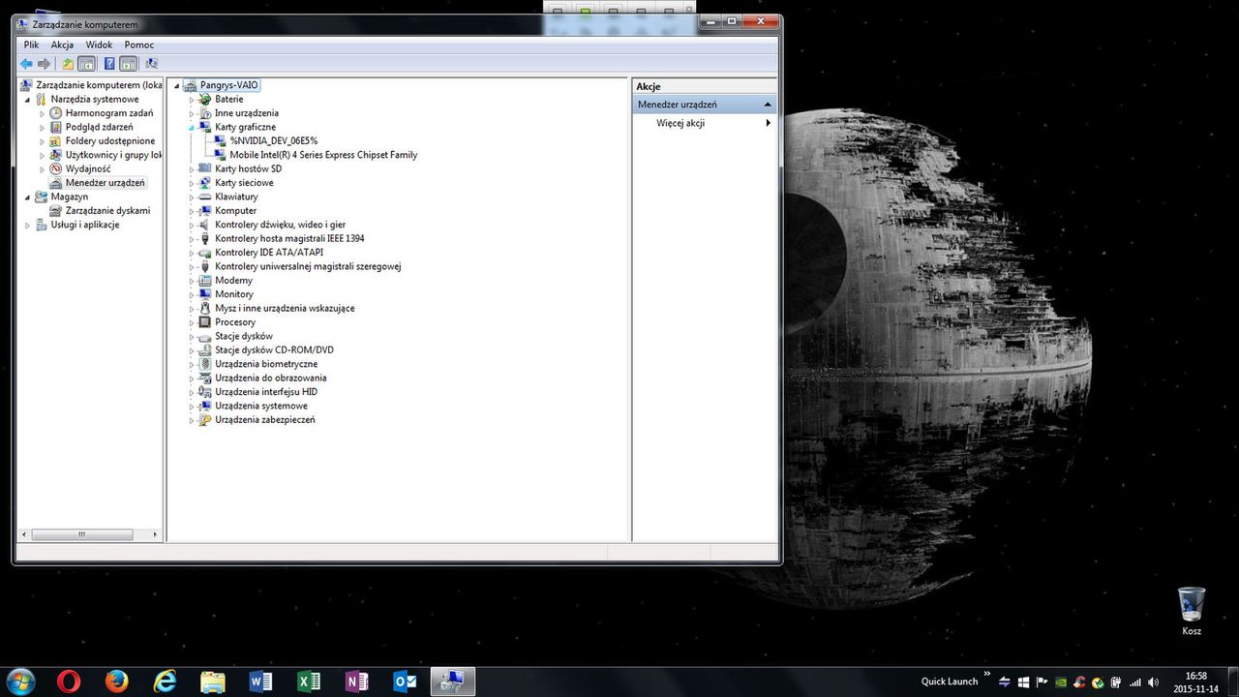
Task: Collapse the Narzędzia systemowe tree node
Action: tap(27, 99)
